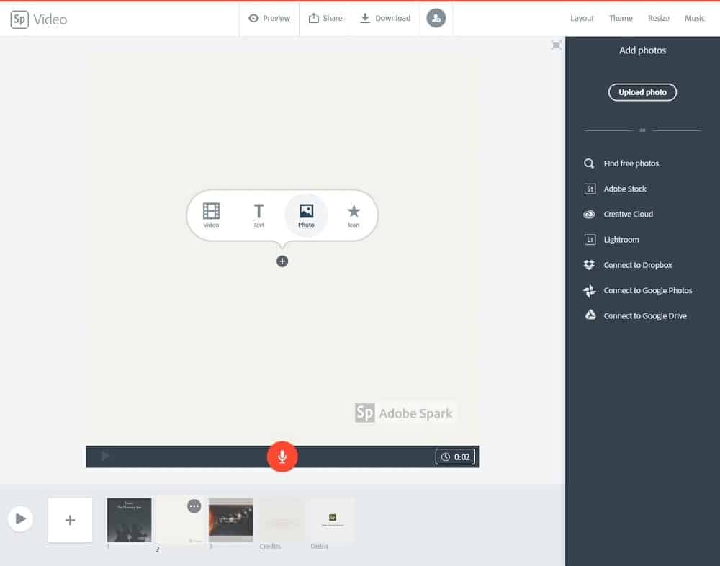Open slide 2 options ellipsis menu

(194, 506)
